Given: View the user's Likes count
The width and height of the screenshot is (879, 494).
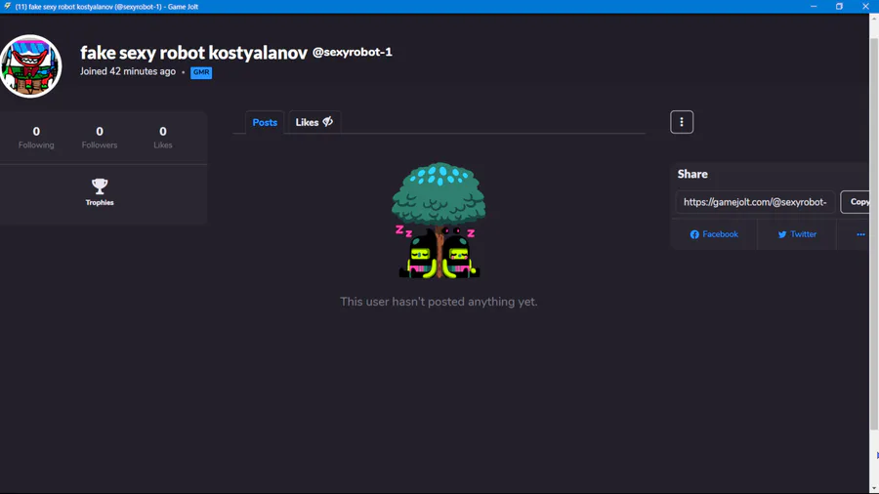Looking at the screenshot, I should point(162,138).
